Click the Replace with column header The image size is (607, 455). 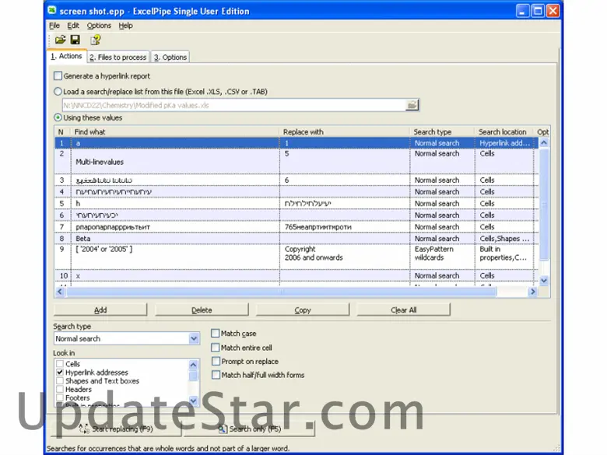(345, 132)
